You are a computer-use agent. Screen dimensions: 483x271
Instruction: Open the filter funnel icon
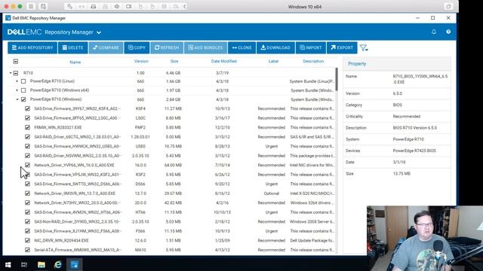pos(364,48)
